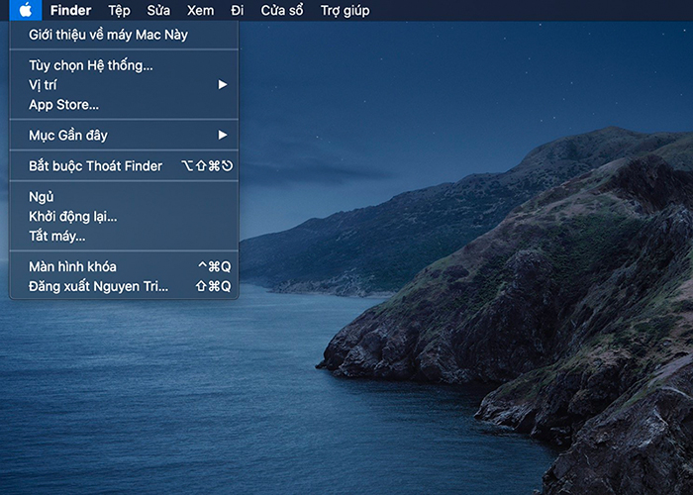
Task: Open the Trợ giúp menu
Action: click(346, 10)
